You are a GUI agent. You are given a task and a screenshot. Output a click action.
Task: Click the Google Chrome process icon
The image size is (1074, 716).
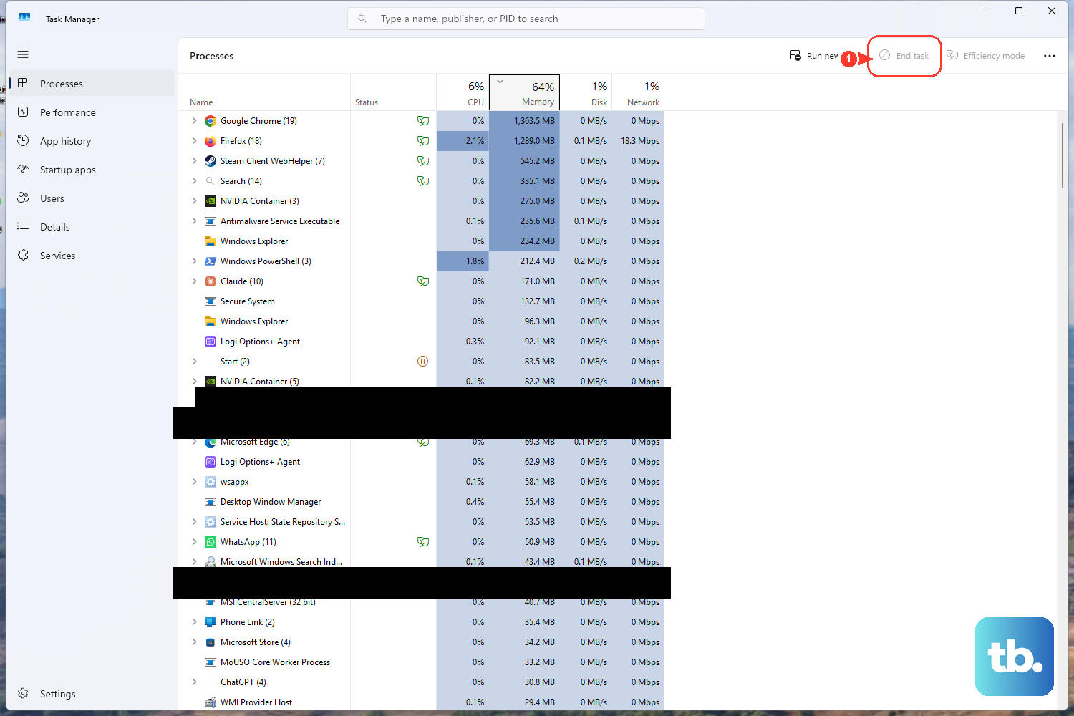[211, 121]
